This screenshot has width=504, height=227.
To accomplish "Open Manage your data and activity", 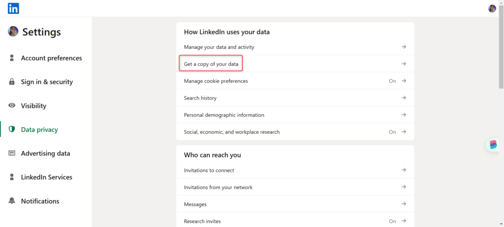I will [295, 47].
